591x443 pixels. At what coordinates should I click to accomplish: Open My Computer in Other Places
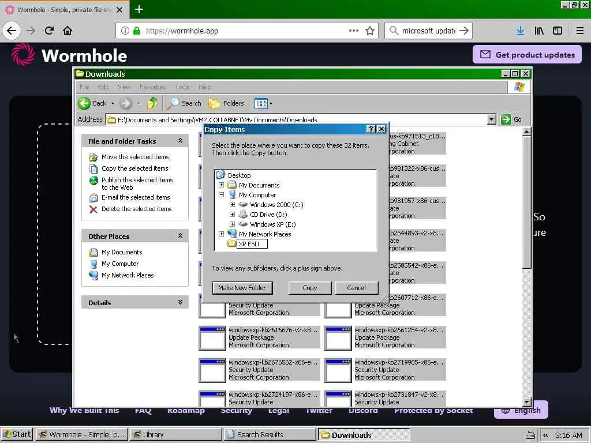(120, 264)
